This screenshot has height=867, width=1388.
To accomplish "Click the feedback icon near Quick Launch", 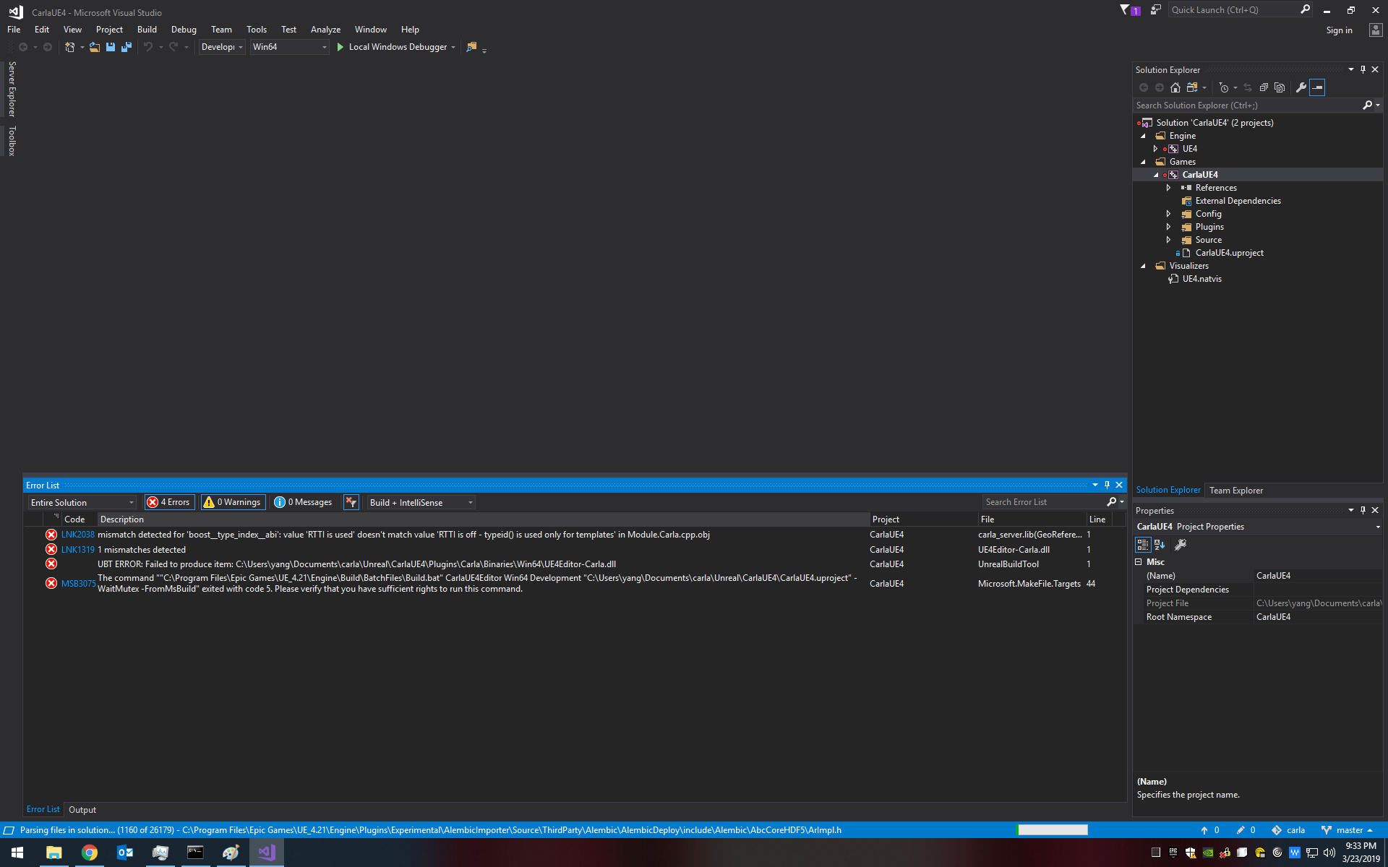I will pos(1155,10).
